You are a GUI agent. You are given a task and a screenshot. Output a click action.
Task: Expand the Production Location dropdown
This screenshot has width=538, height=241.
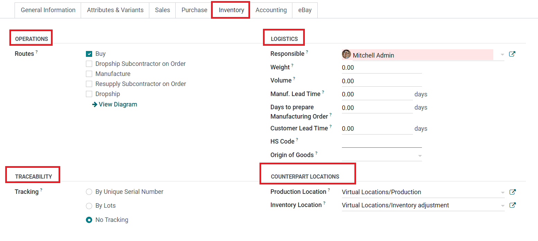click(x=502, y=192)
